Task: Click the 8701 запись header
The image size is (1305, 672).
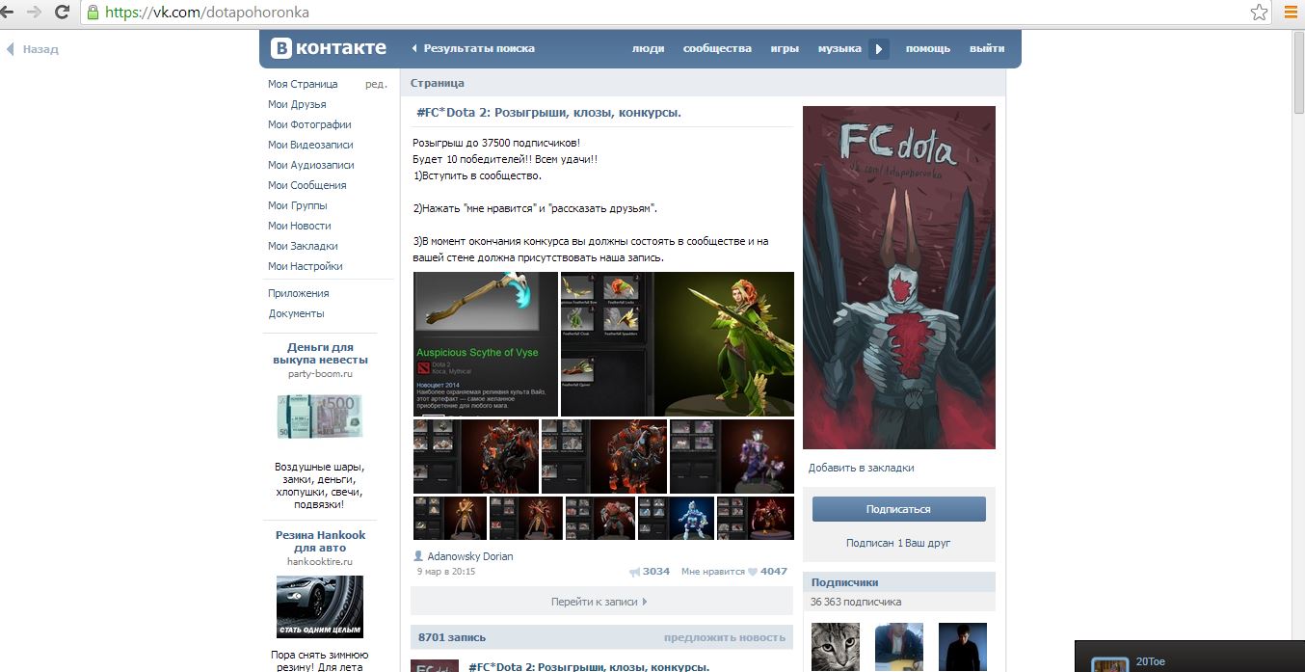Action: tap(452, 637)
